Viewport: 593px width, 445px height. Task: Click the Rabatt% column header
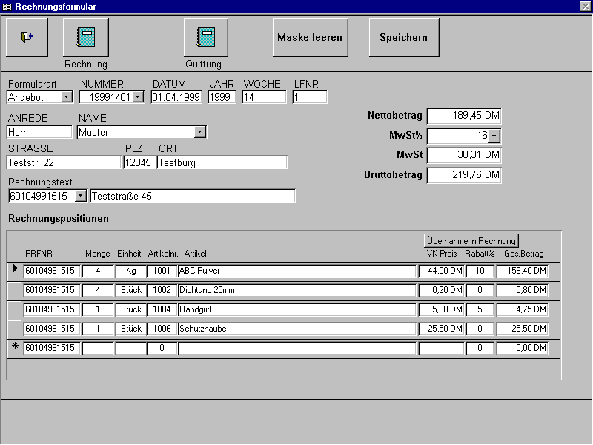(x=480, y=254)
